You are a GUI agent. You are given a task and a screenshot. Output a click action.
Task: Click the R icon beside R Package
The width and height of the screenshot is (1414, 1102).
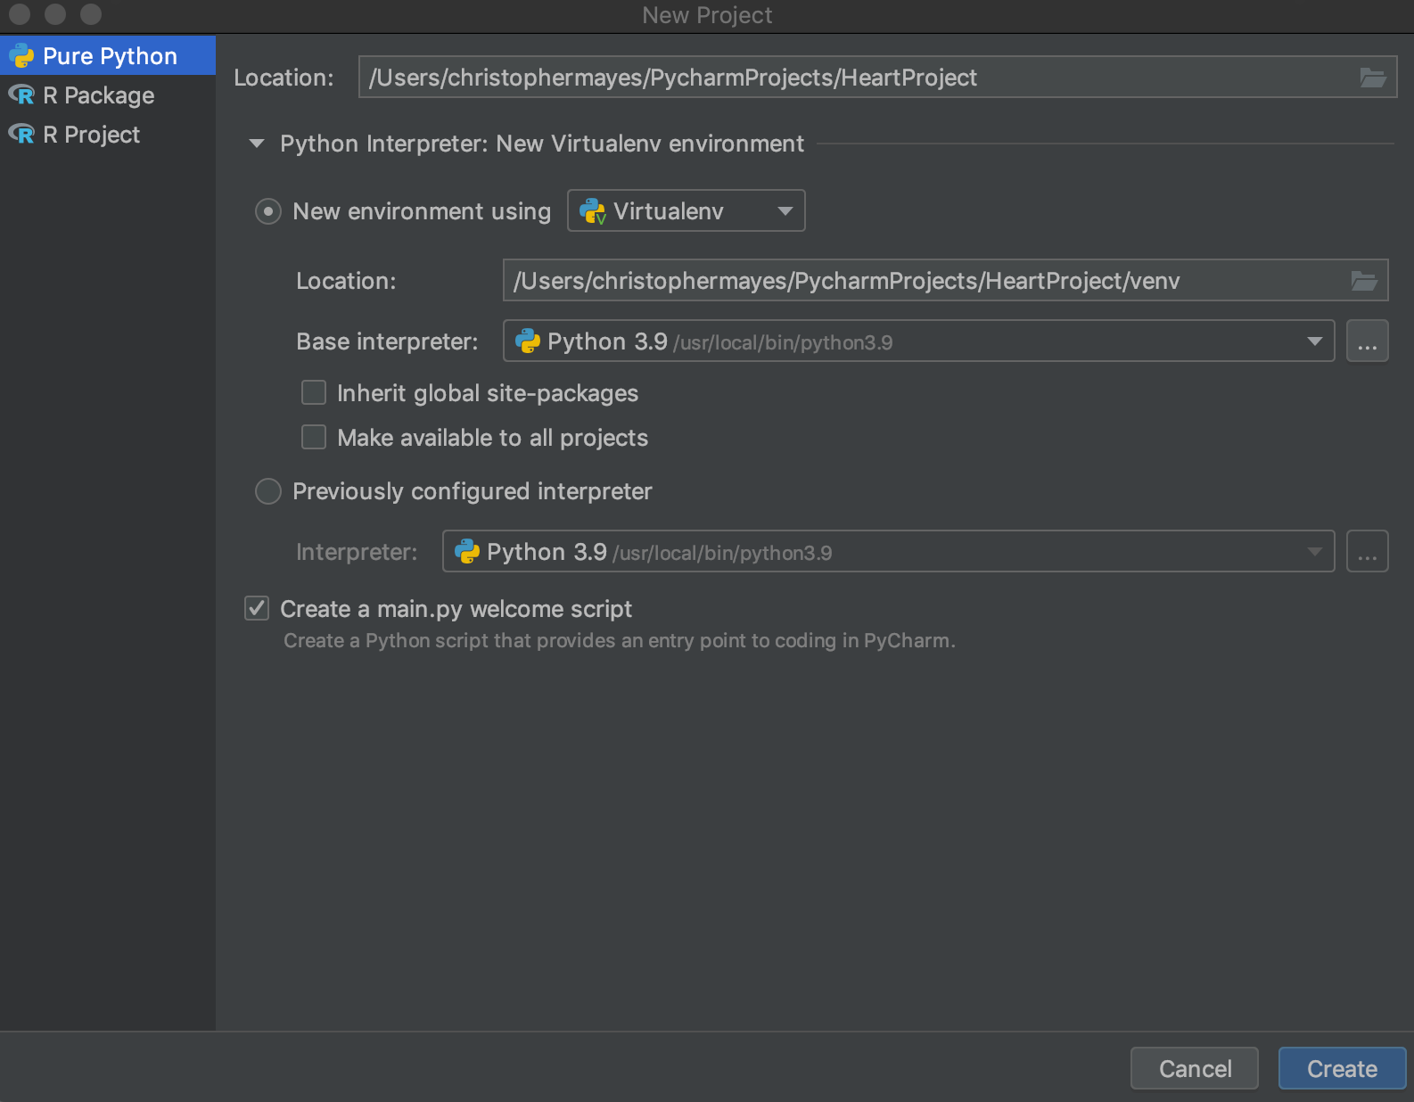click(x=21, y=95)
